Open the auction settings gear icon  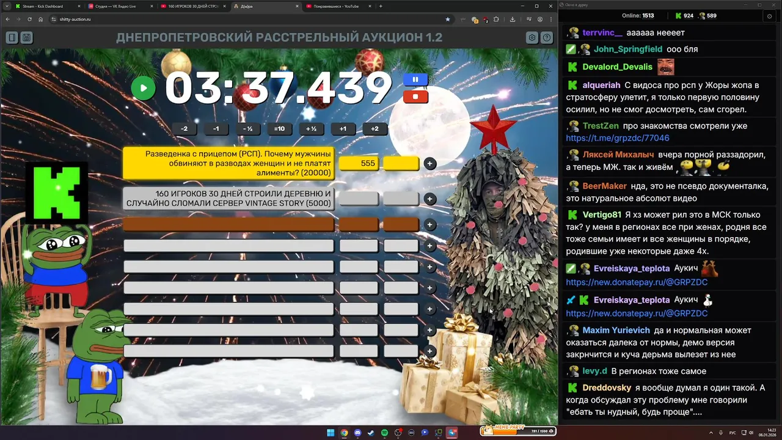[532, 38]
